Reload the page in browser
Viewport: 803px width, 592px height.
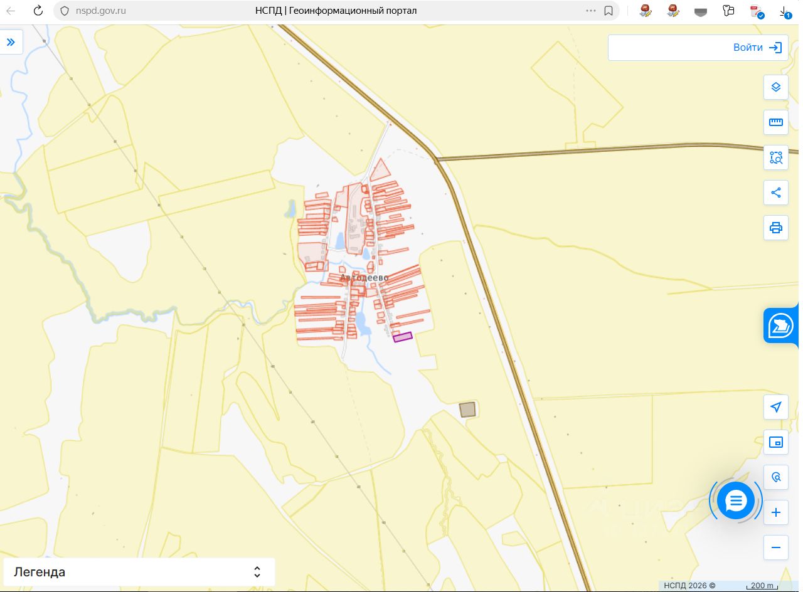tap(38, 11)
